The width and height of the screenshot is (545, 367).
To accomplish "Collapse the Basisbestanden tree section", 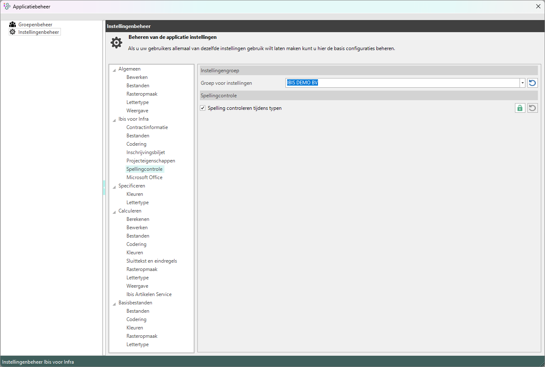I will (x=114, y=304).
